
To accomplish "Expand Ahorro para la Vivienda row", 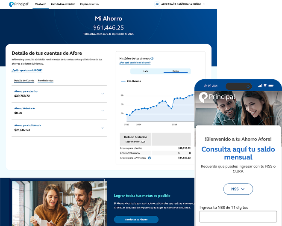I will (59, 128).
